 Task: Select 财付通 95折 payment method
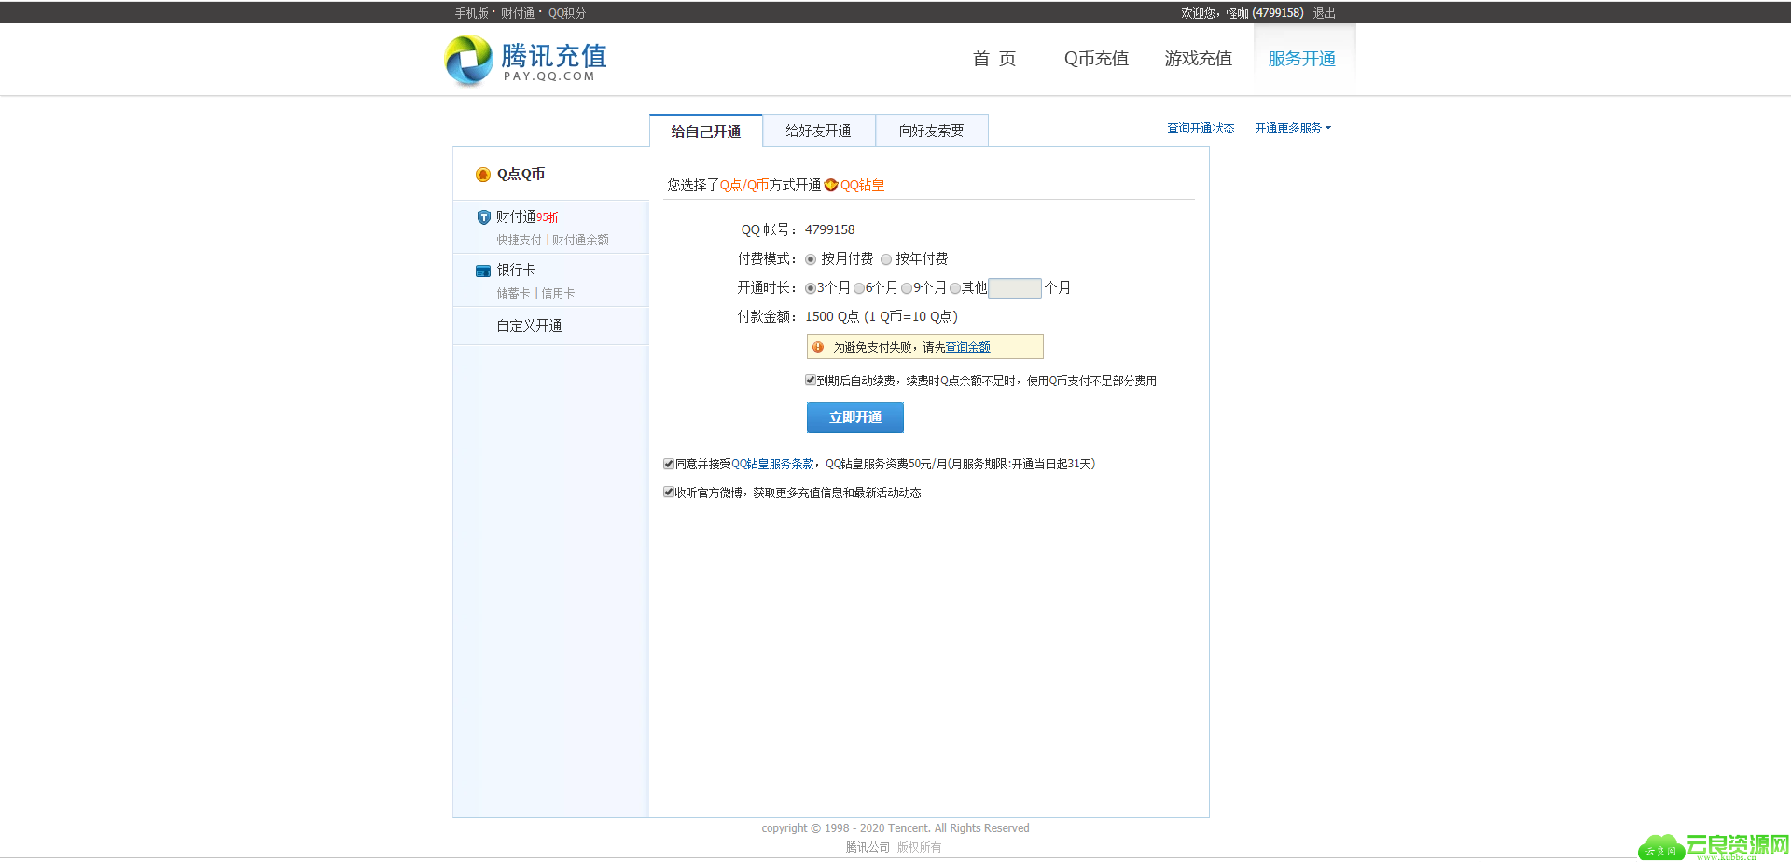(x=551, y=227)
